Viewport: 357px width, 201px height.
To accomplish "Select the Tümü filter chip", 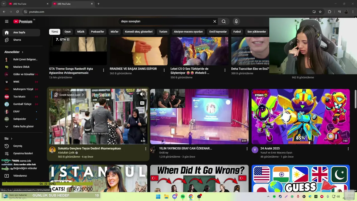I will tap(55, 32).
